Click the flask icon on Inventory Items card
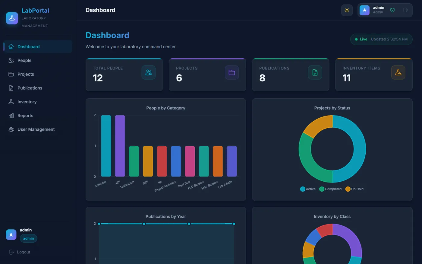The width and height of the screenshot is (422, 264). coord(398,72)
